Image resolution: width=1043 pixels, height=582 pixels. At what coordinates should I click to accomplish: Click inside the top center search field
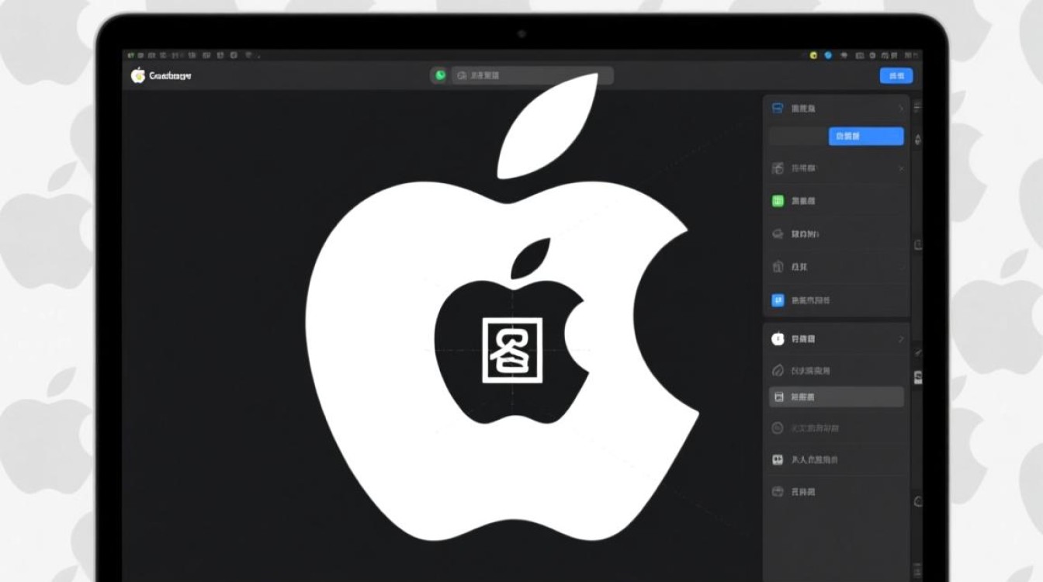pos(532,75)
